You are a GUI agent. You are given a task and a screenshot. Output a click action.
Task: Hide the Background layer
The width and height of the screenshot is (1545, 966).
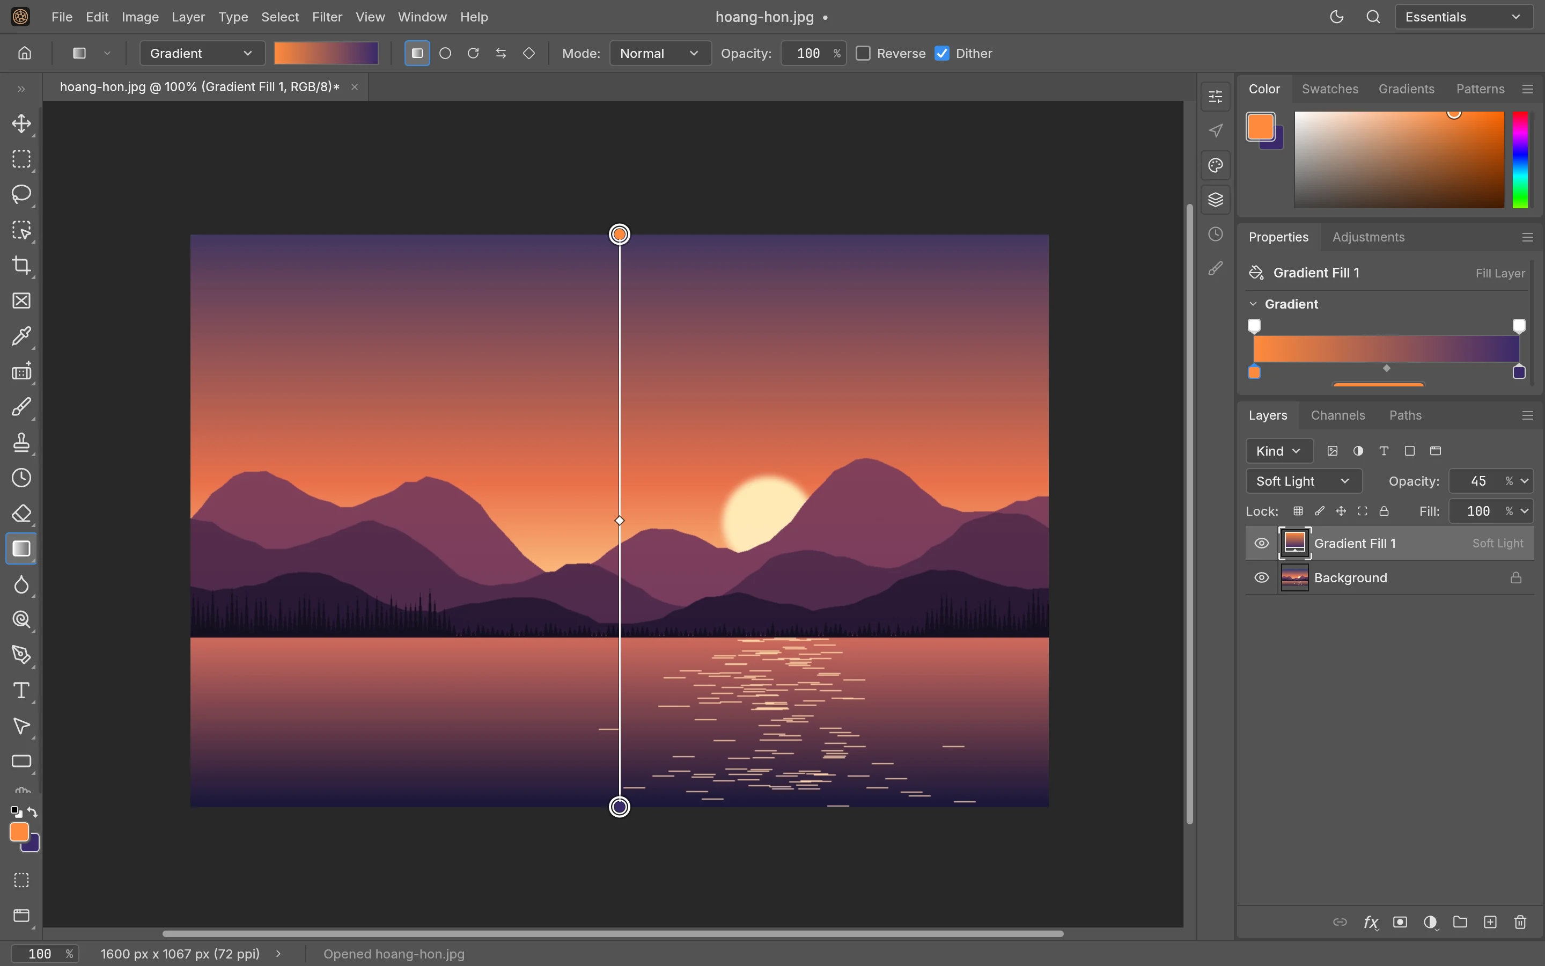1262,578
